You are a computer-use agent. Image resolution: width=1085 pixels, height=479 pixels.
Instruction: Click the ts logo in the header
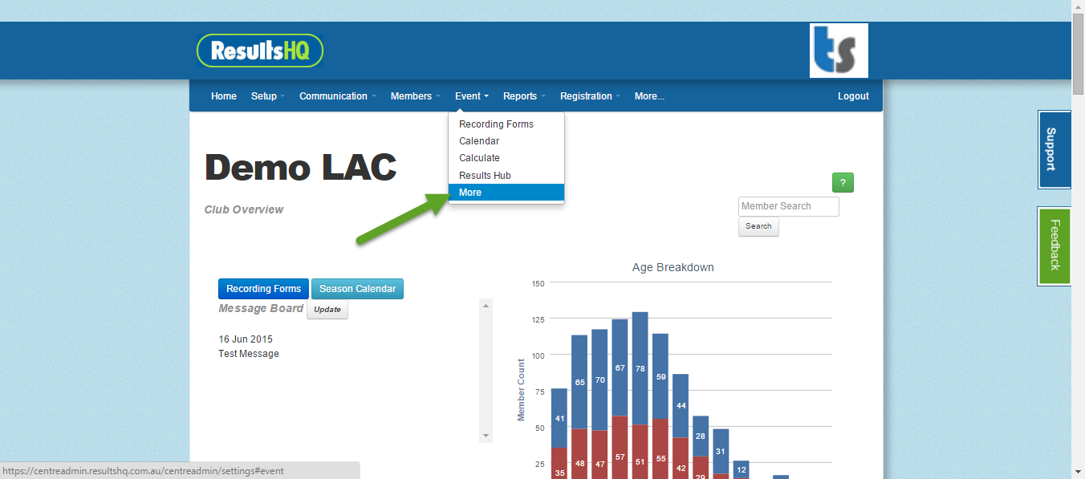coord(839,50)
